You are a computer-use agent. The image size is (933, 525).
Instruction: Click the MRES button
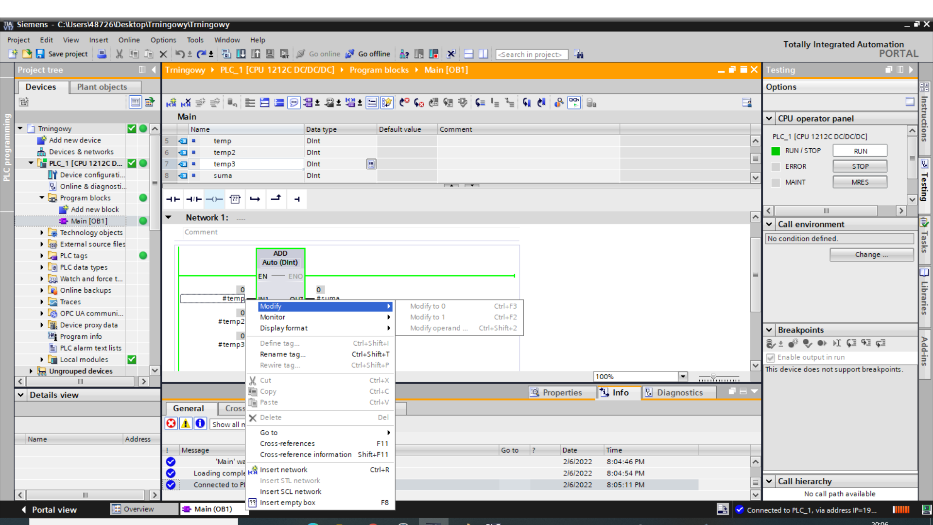coord(860,182)
